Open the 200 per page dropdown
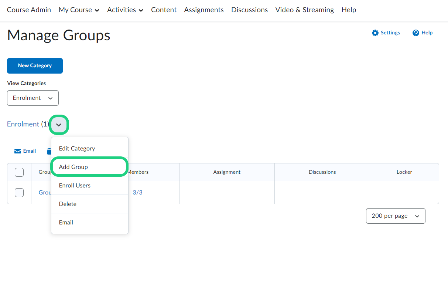The height and width of the screenshot is (291, 448). pyautogui.click(x=395, y=216)
